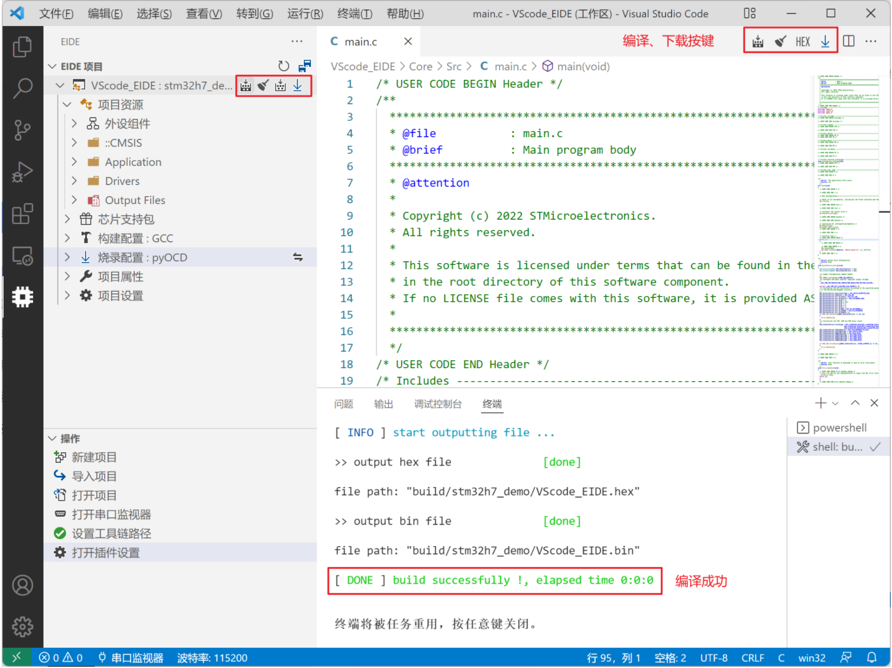Switch flasher icon on 烧录配置 row
The image size is (892, 668).
(298, 257)
